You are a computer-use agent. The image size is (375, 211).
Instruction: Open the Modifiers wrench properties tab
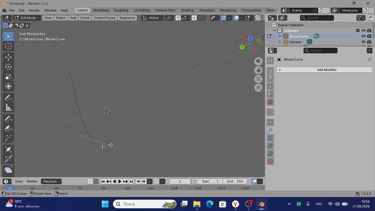270,130
